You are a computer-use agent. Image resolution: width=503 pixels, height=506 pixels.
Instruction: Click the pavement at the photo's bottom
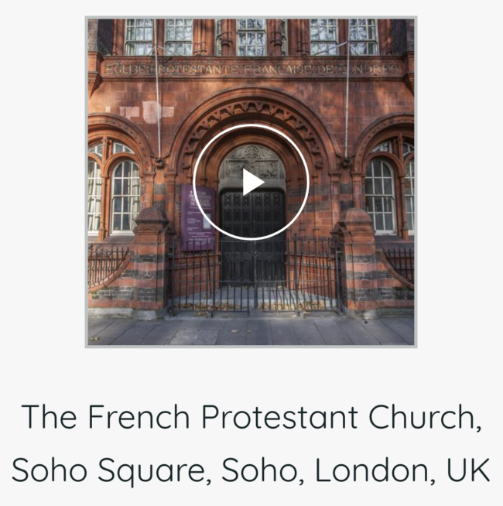tap(251, 330)
